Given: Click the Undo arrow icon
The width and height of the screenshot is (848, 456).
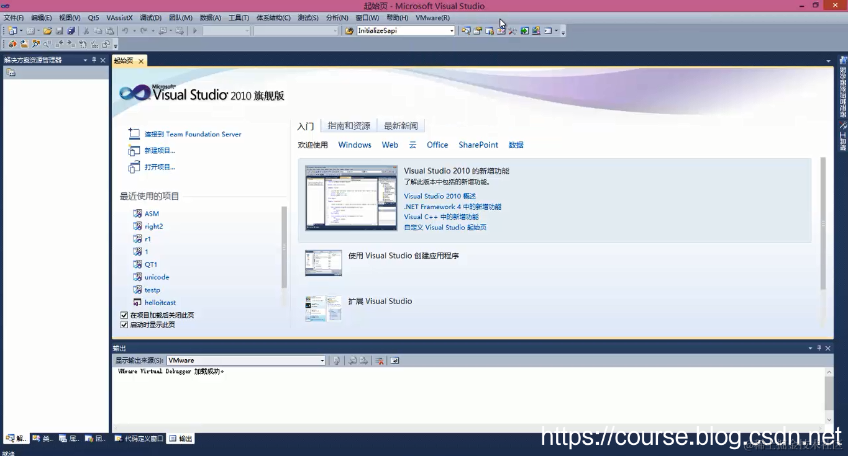Looking at the screenshot, I should 125,31.
